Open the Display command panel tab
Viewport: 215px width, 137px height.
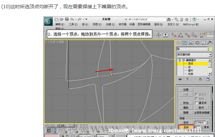(203, 43)
